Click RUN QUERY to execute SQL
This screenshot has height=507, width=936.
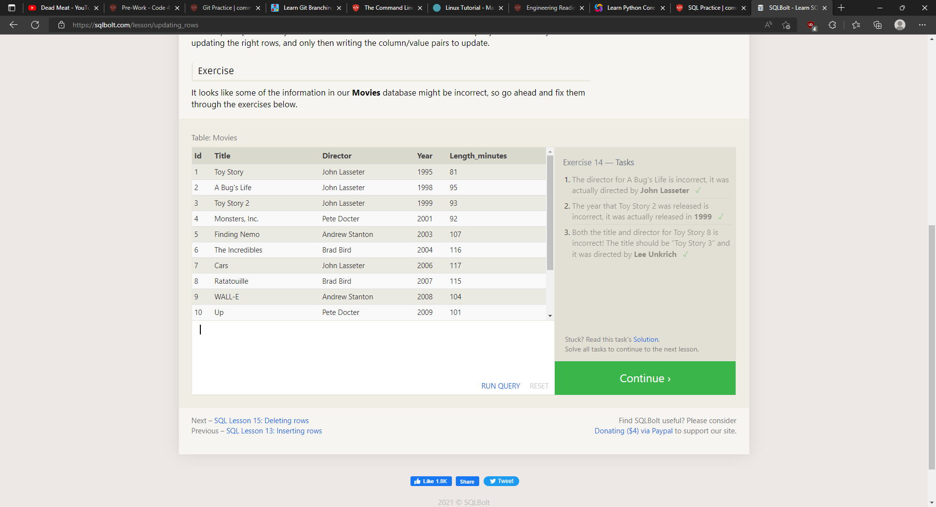click(500, 386)
